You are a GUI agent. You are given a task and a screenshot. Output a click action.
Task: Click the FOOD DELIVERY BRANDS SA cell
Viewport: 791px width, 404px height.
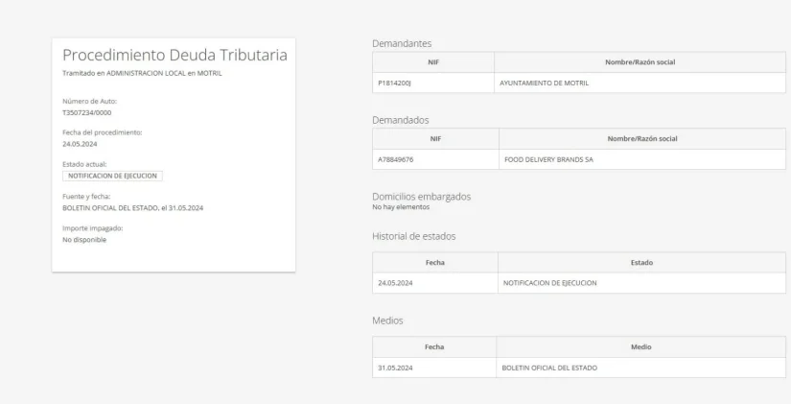pos(642,159)
